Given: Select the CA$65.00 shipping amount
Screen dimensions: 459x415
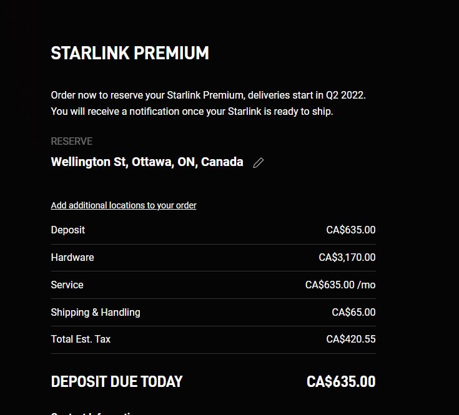Looking at the screenshot, I should coord(353,312).
